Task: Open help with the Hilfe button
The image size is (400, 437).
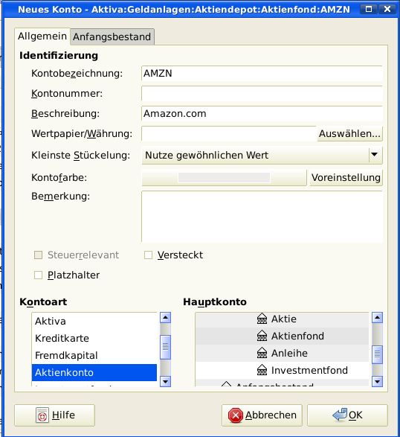Action: [54, 415]
